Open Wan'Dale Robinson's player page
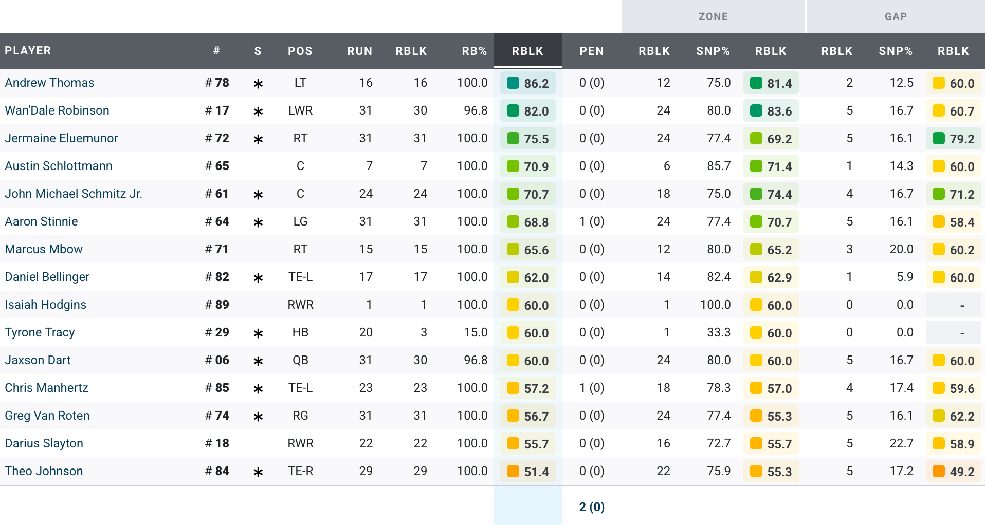 (x=57, y=110)
